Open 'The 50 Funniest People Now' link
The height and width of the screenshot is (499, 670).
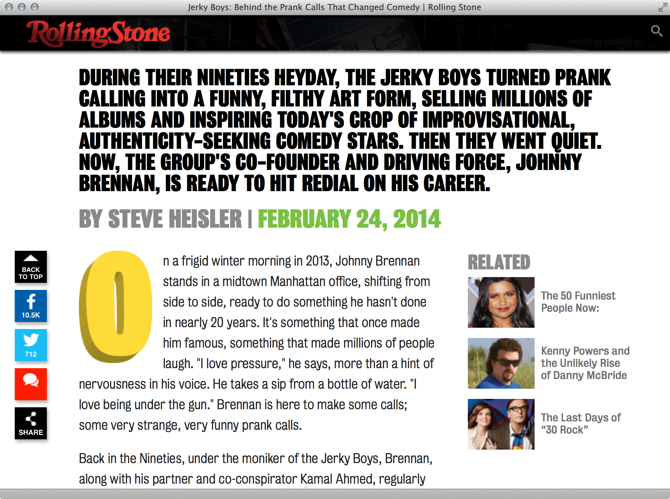pos(578,302)
